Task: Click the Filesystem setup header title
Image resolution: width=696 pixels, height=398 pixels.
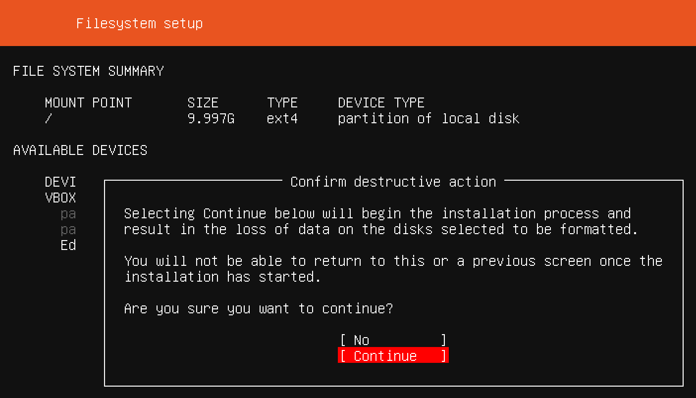Action: pos(139,23)
